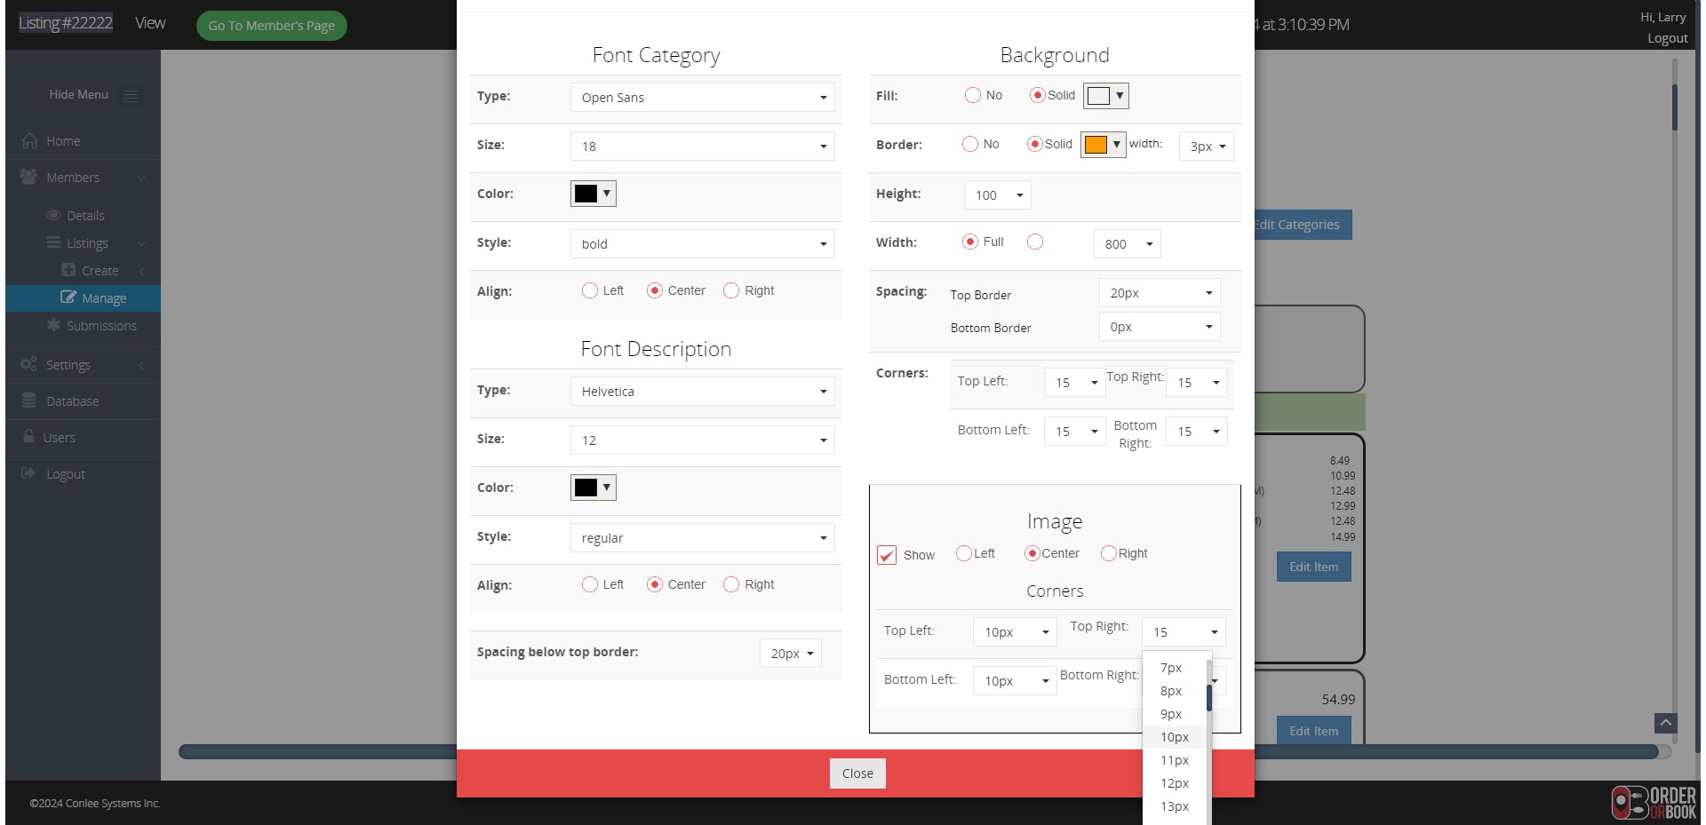Screen dimensions: 1706x825
Task: Click the Manage edit pencil icon
Action: 68,297
